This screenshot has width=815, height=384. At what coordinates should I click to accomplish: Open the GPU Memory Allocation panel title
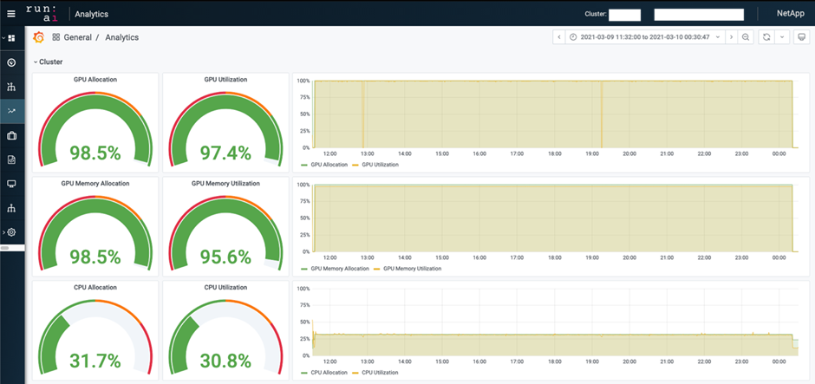(x=95, y=184)
